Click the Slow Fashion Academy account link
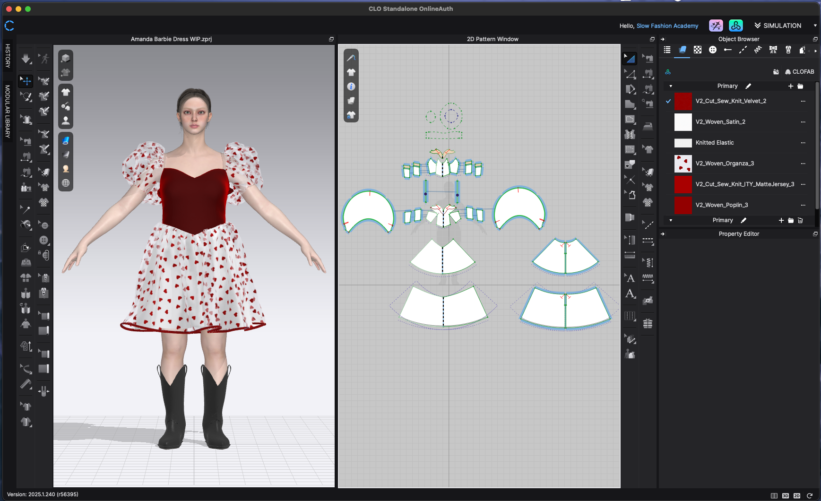The height and width of the screenshot is (501, 821). 667,26
